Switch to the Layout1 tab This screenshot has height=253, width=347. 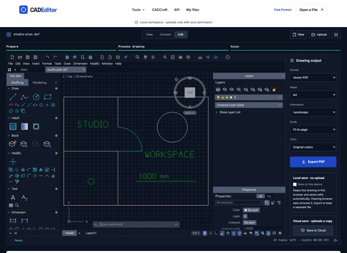click(x=91, y=233)
